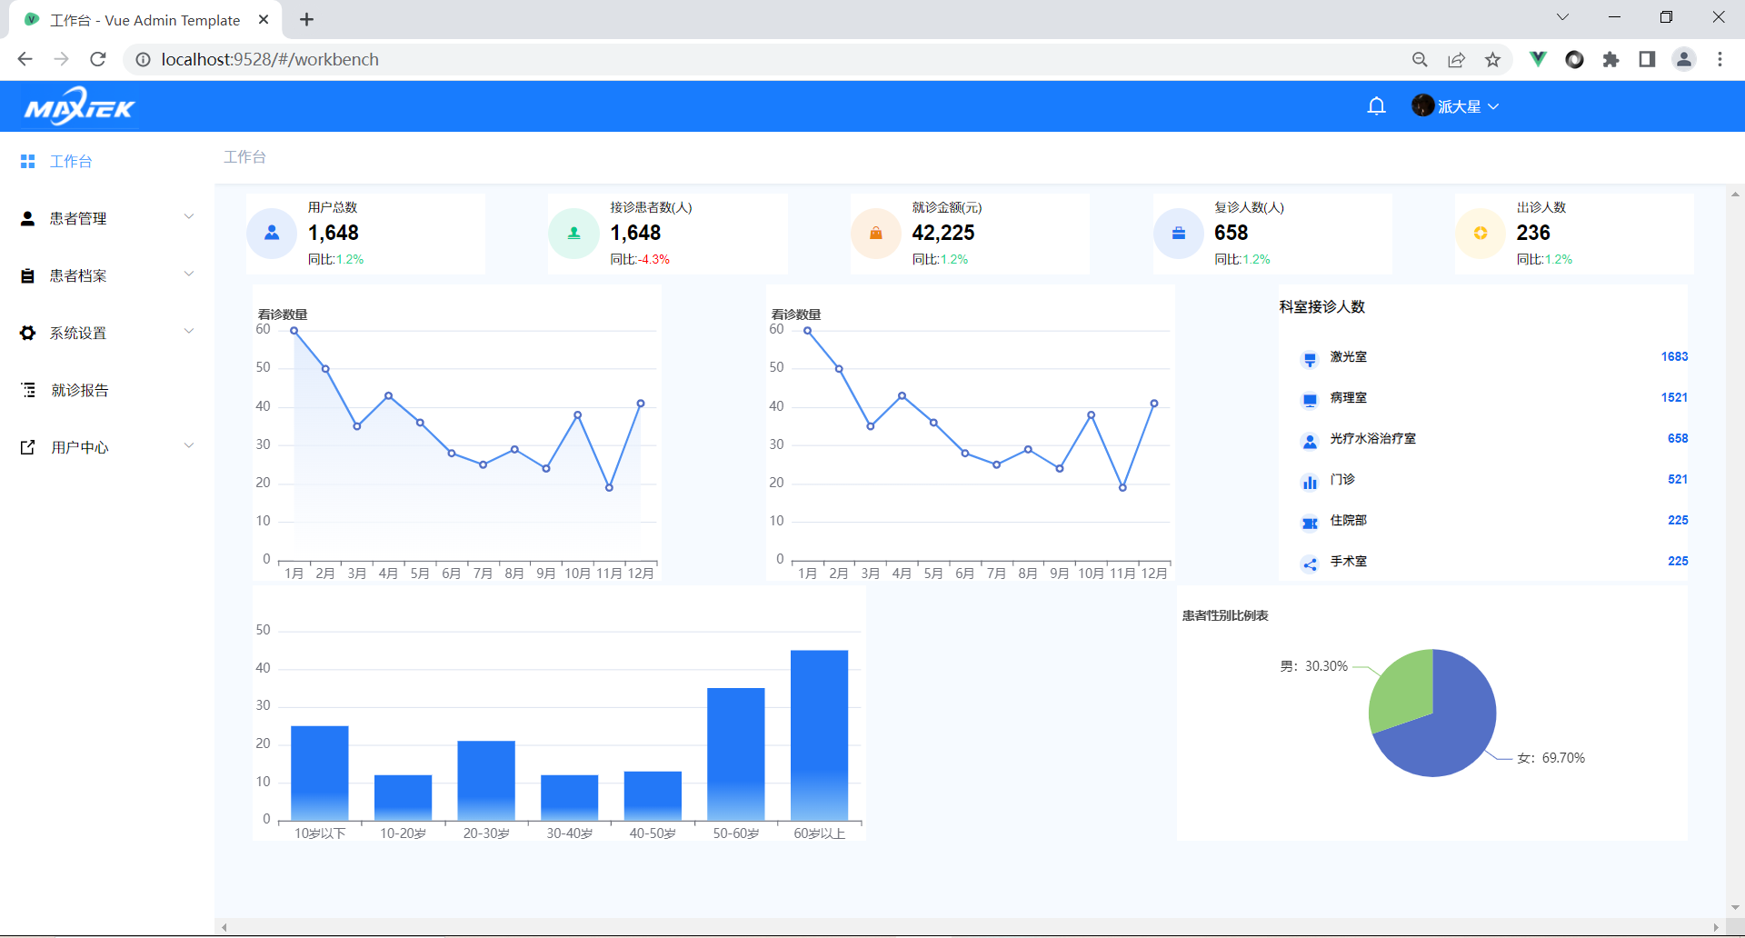Image resolution: width=1745 pixels, height=938 pixels.
Task: Click the 手术室 share icon
Action: (1310, 564)
